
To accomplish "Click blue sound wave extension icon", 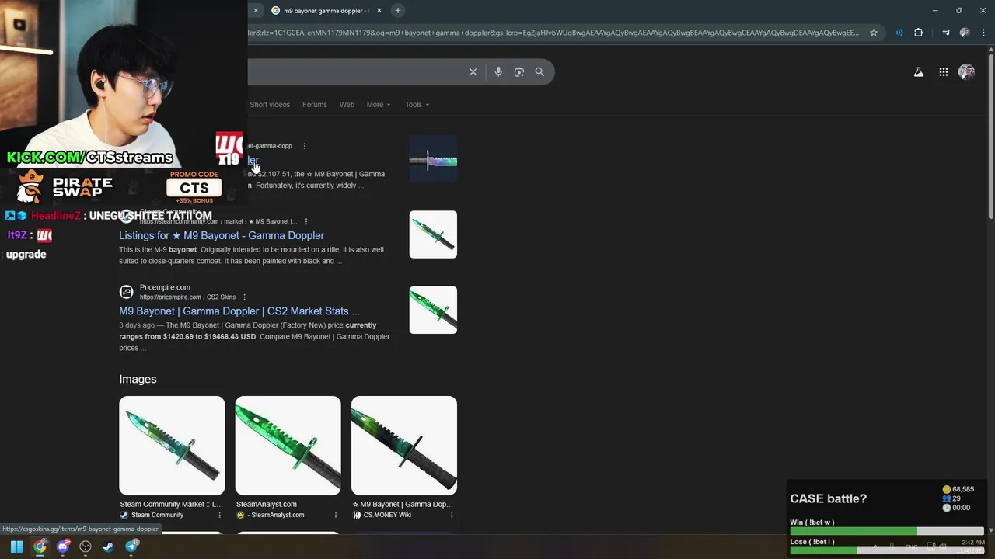I will tap(899, 33).
